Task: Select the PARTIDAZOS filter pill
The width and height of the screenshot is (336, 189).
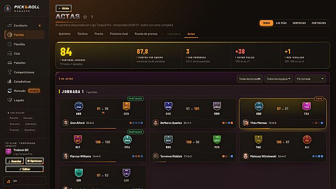Action: click(x=319, y=23)
